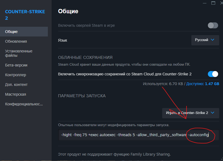Disable Steam Cloud synchronization toggle
The width and height of the screenshot is (223, 161).
[x=213, y=74]
